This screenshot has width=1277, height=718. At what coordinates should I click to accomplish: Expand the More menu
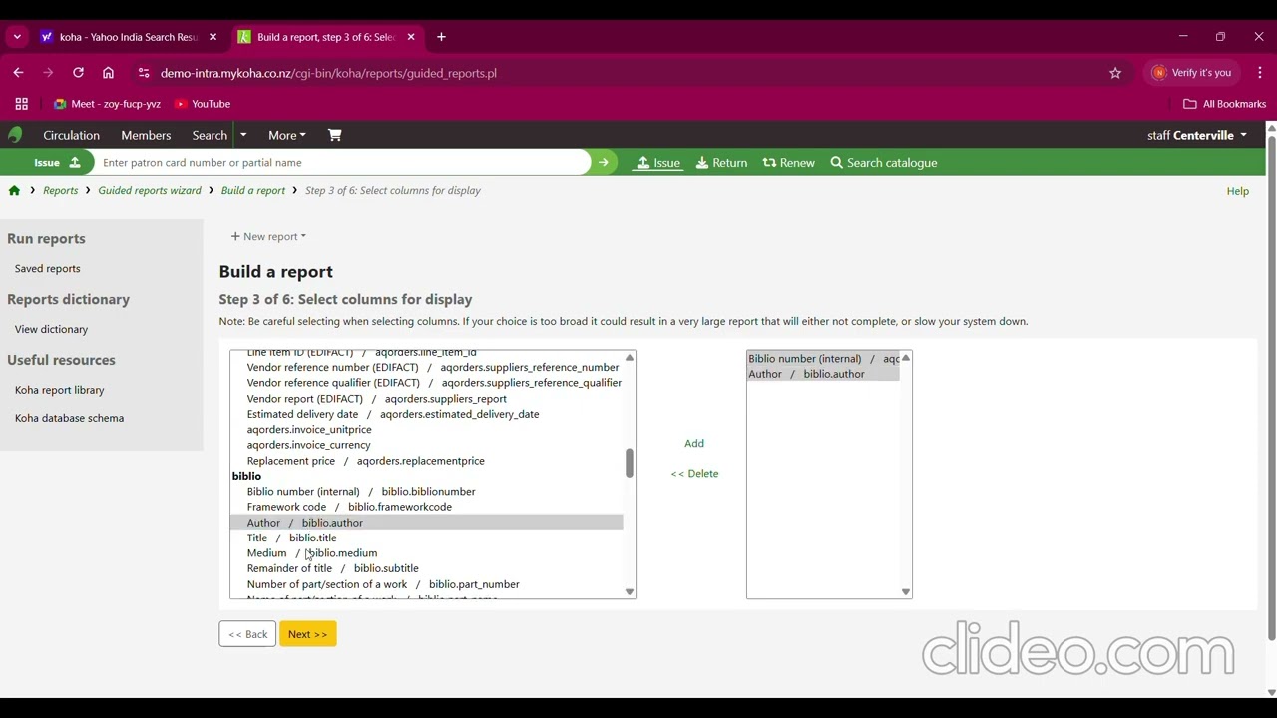(287, 135)
